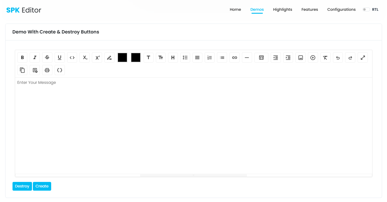
Task: Open the Insert Video tool
Action: [313, 57]
